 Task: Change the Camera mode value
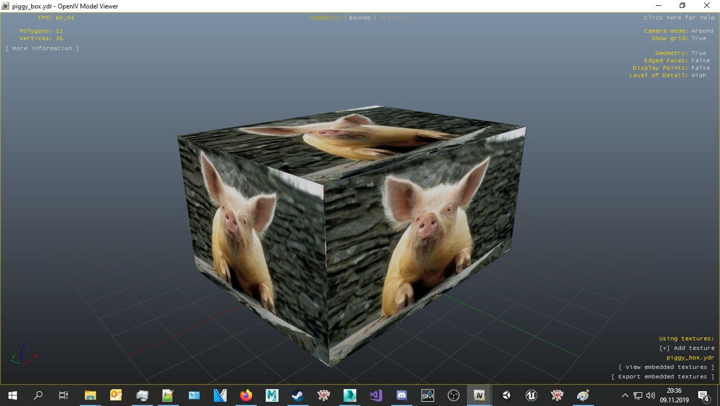(702, 31)
